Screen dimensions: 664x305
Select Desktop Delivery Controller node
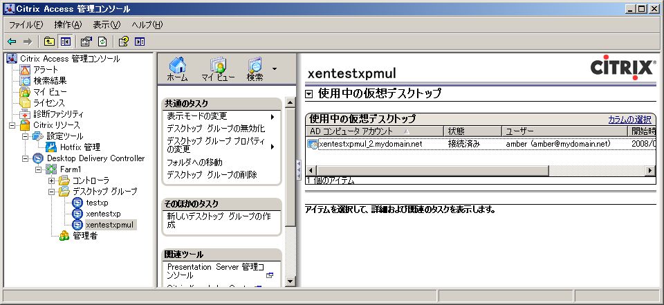(x=95, y=158)
